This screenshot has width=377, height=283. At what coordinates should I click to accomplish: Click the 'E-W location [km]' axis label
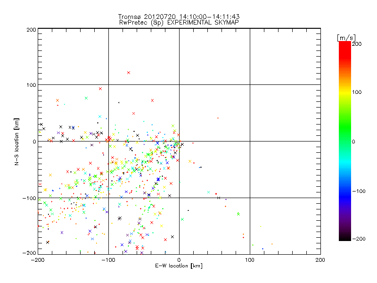179,266
